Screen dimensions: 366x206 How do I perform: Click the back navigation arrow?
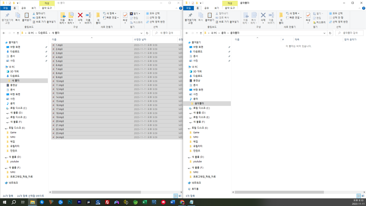tap(3, 33)
